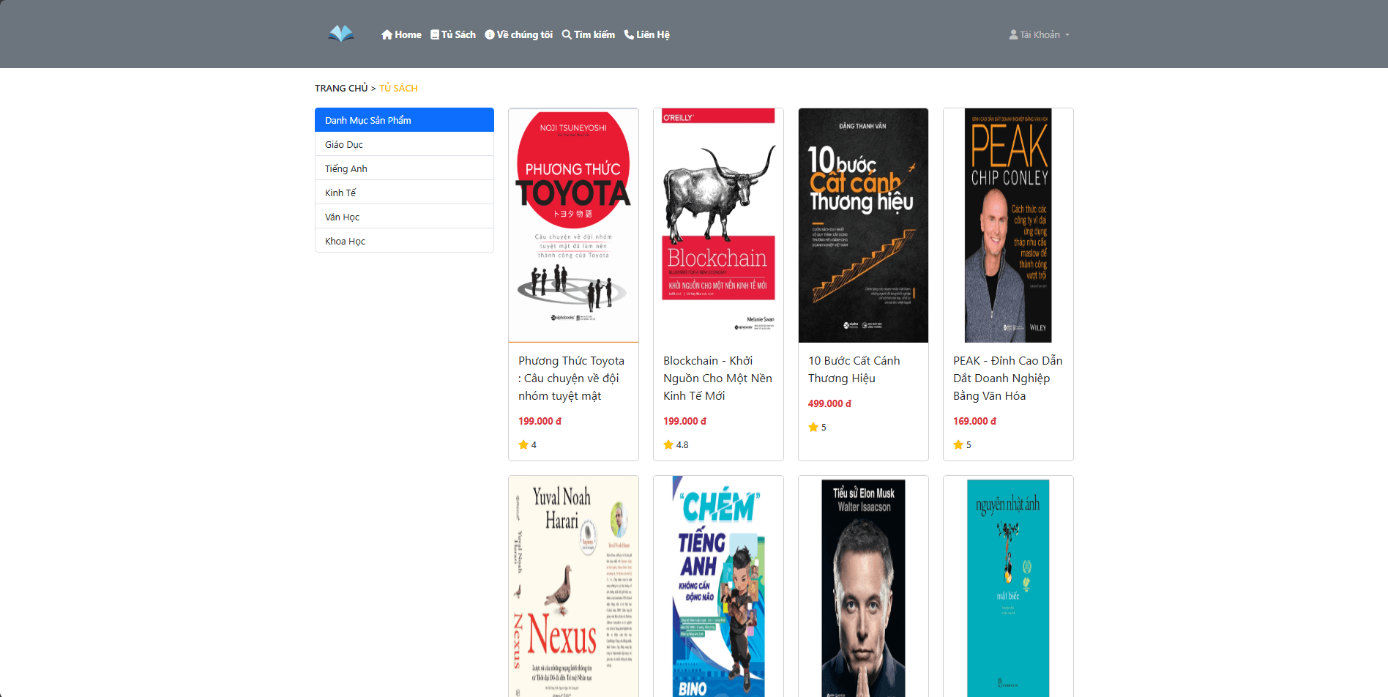Click title 10 Bước Cất Cánh Thương Hiệu

click(x=854, y=369)
